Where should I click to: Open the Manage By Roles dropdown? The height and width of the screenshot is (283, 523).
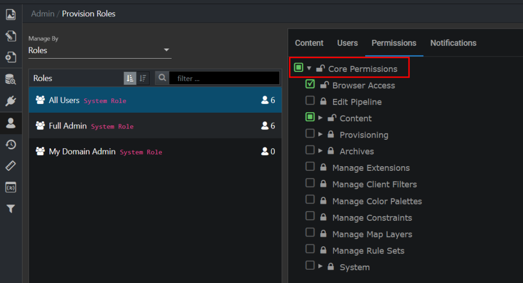[100, 50]
